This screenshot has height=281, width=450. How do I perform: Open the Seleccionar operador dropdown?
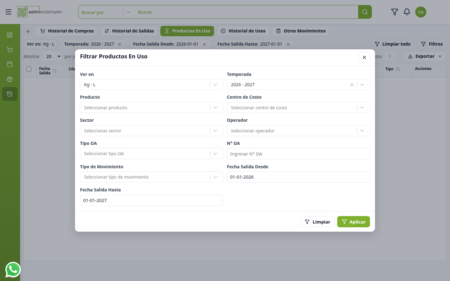298,131
